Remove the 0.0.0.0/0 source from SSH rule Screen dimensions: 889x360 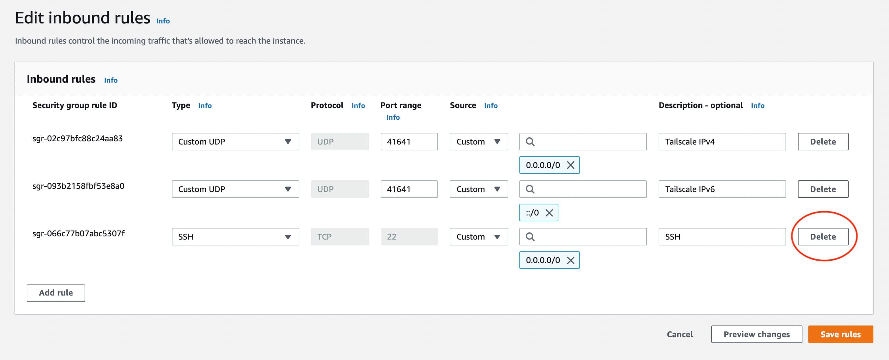pos(570,260)
